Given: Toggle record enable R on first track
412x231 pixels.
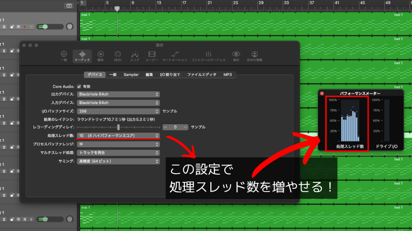Looking at the screenshot, I should [x=25, y=26].
